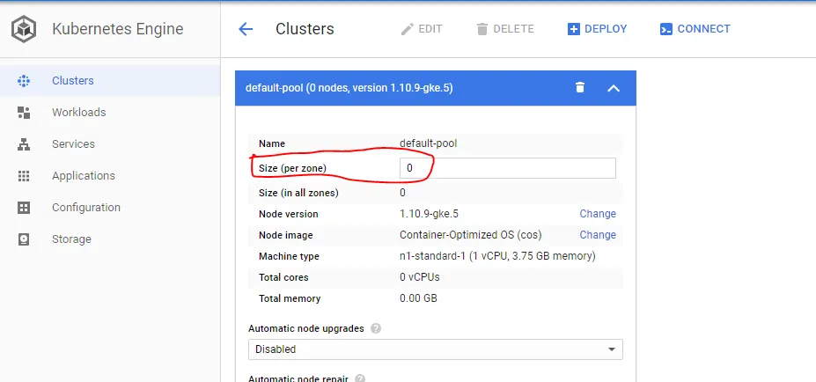This screenshot has width=816, height=382.
Task: Click the Services sidebar icon
Action: (x=24, y=144)
